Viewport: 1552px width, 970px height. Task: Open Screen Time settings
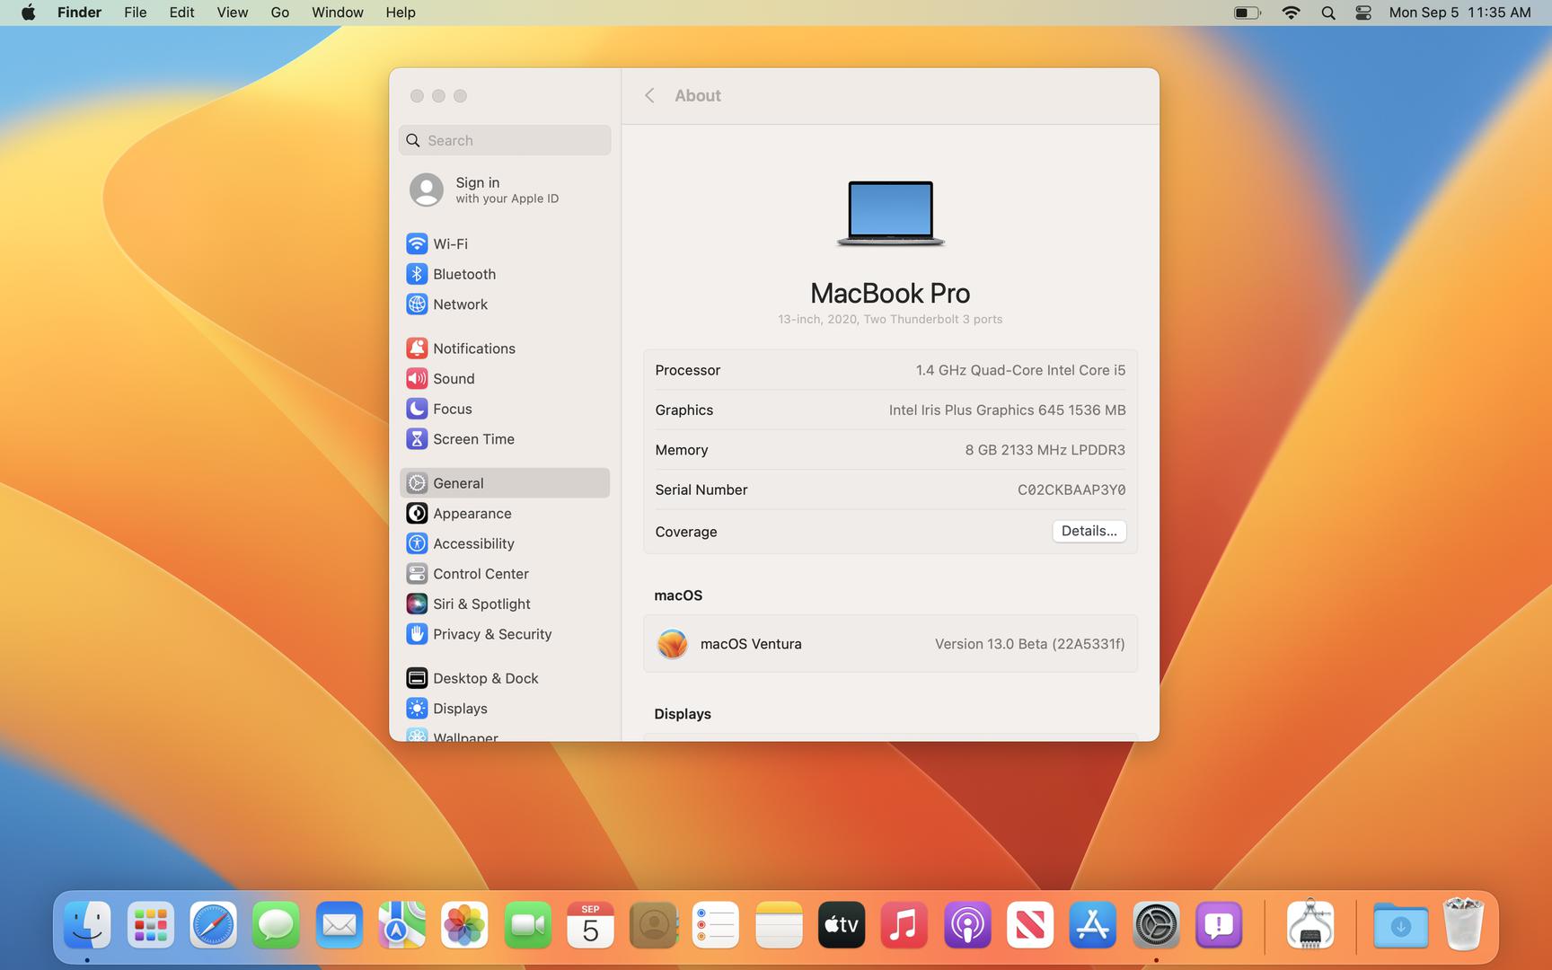pyautogui.click(x=504, y=439)
